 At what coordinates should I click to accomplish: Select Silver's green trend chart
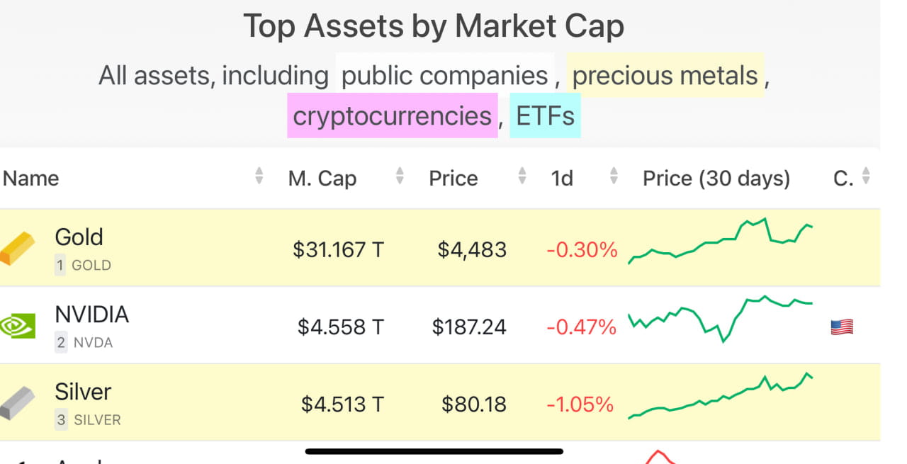pyautogui.click(x=719, y=399)
